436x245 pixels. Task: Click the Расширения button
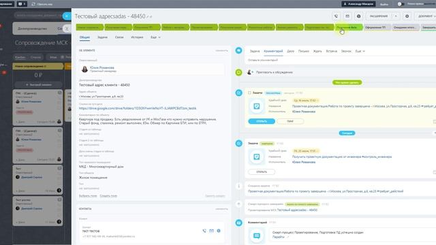pos(379,16)
